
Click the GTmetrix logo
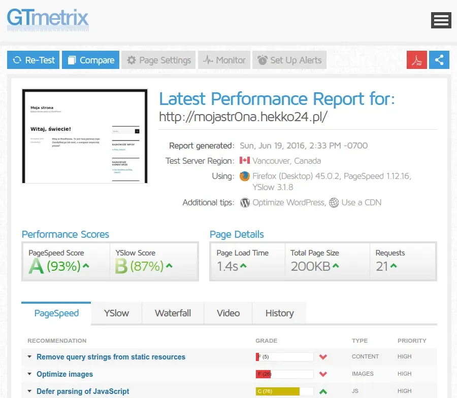click(48, 19)
